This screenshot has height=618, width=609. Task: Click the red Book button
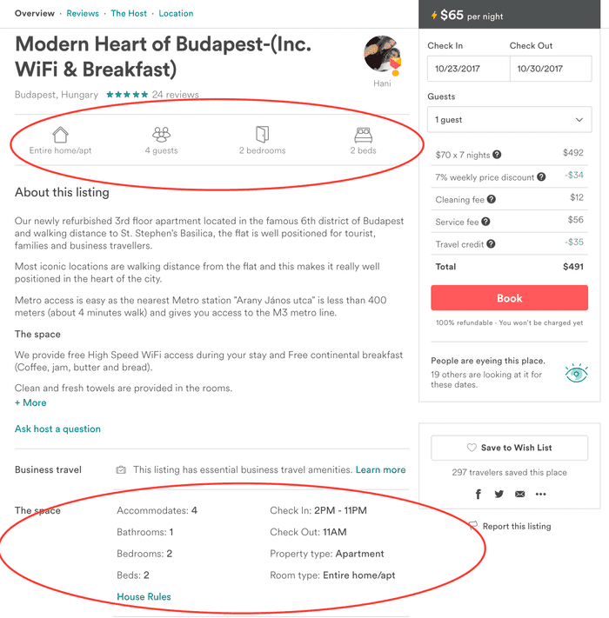[509, 298]
